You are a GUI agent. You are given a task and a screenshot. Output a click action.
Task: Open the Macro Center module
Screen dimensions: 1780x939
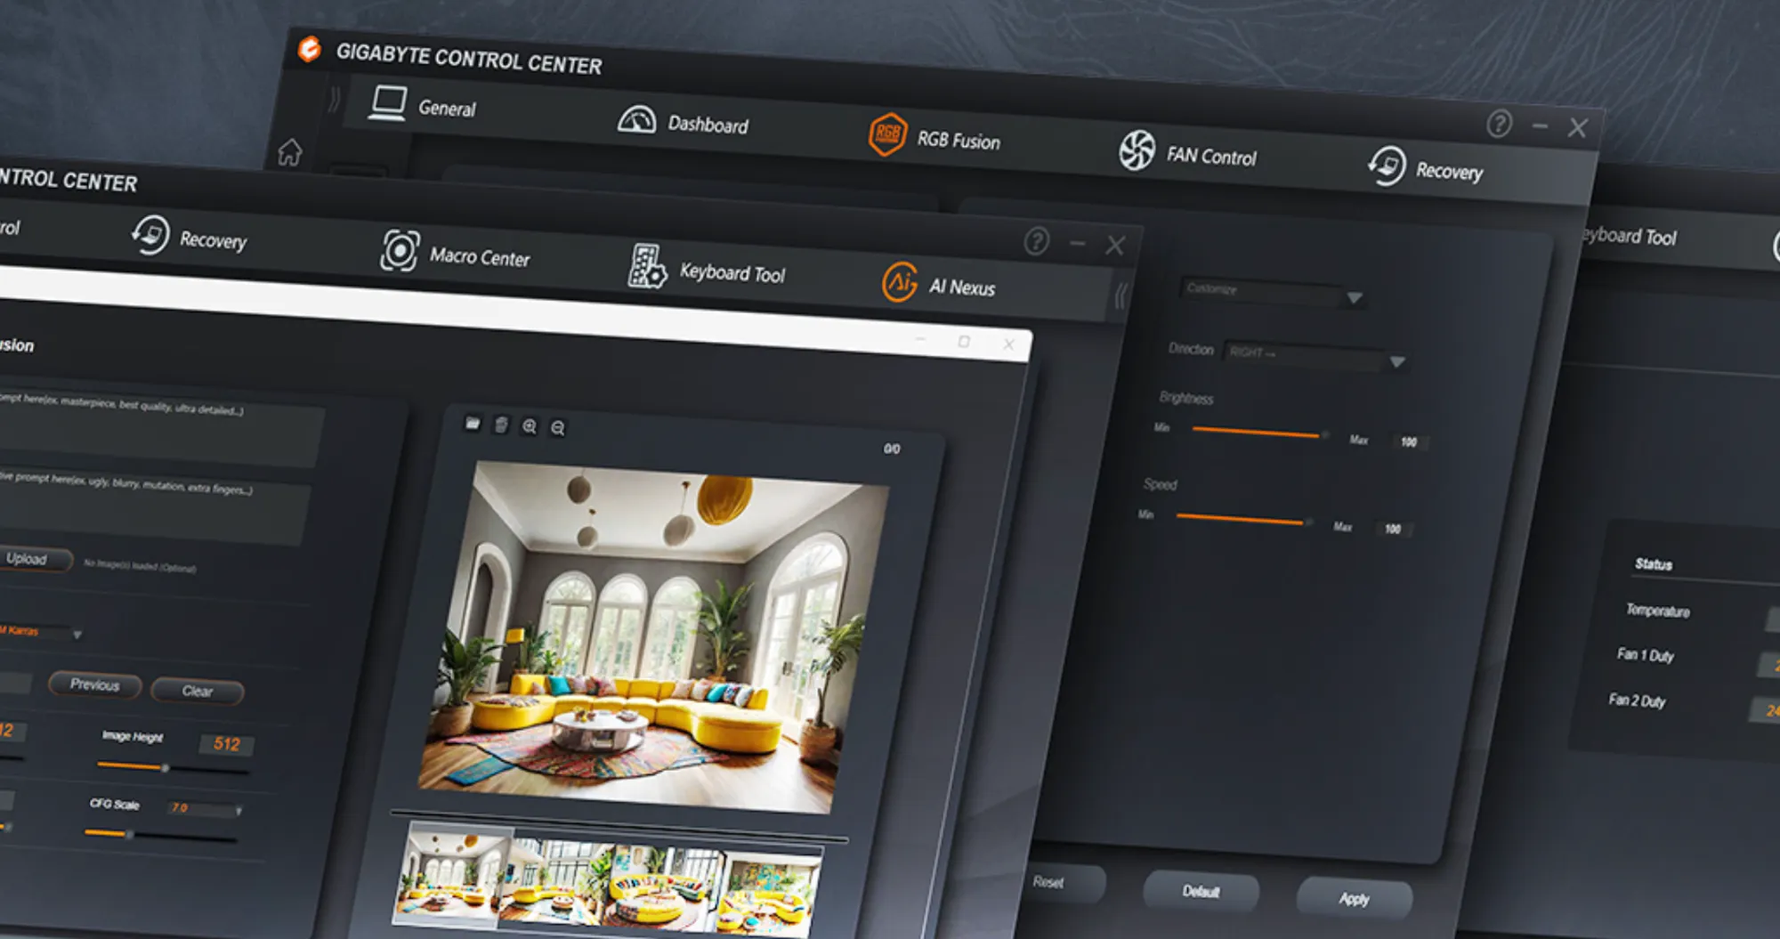tap(455, 254)
